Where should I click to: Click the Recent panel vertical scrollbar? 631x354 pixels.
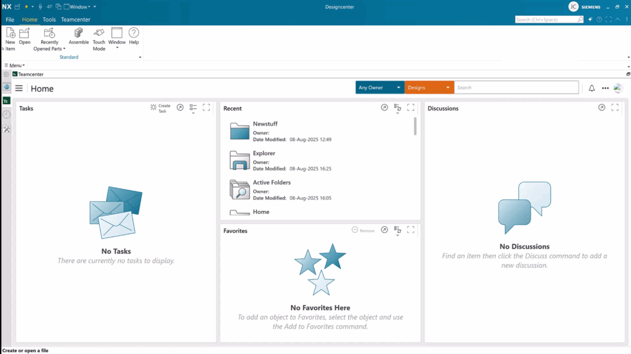(415, 127)
